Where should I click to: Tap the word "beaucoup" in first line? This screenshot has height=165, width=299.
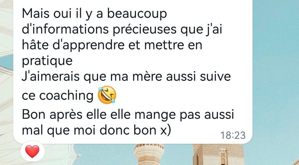(137, 14)
